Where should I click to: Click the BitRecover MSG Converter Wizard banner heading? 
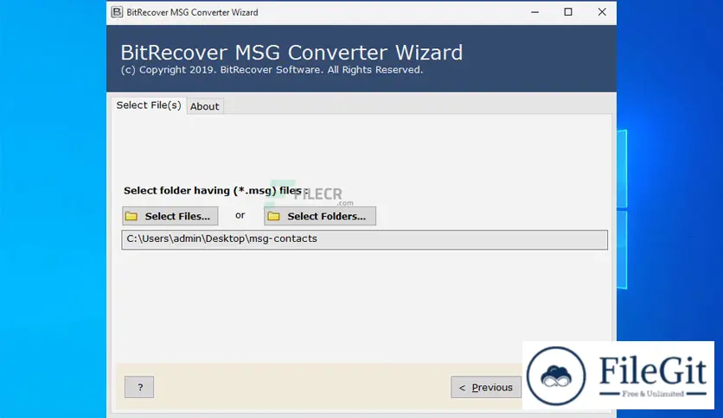click(291, 53)
